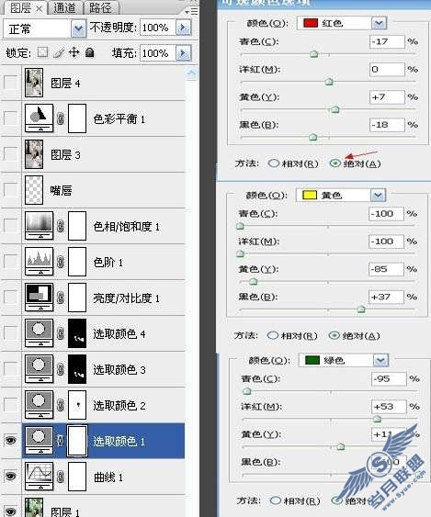The width and height of the screenshot is (431, 517).
Task: Click the link icon of 亮度/对比度 1
Action: (x=61, y=298)
